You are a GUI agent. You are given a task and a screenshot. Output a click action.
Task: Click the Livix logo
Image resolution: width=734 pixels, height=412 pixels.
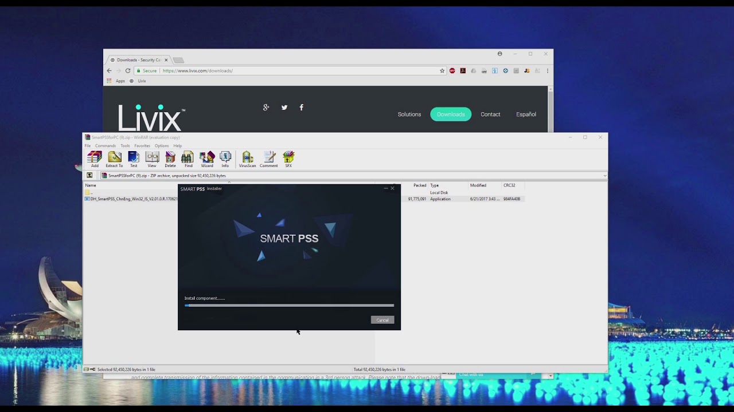click(151, 117)
